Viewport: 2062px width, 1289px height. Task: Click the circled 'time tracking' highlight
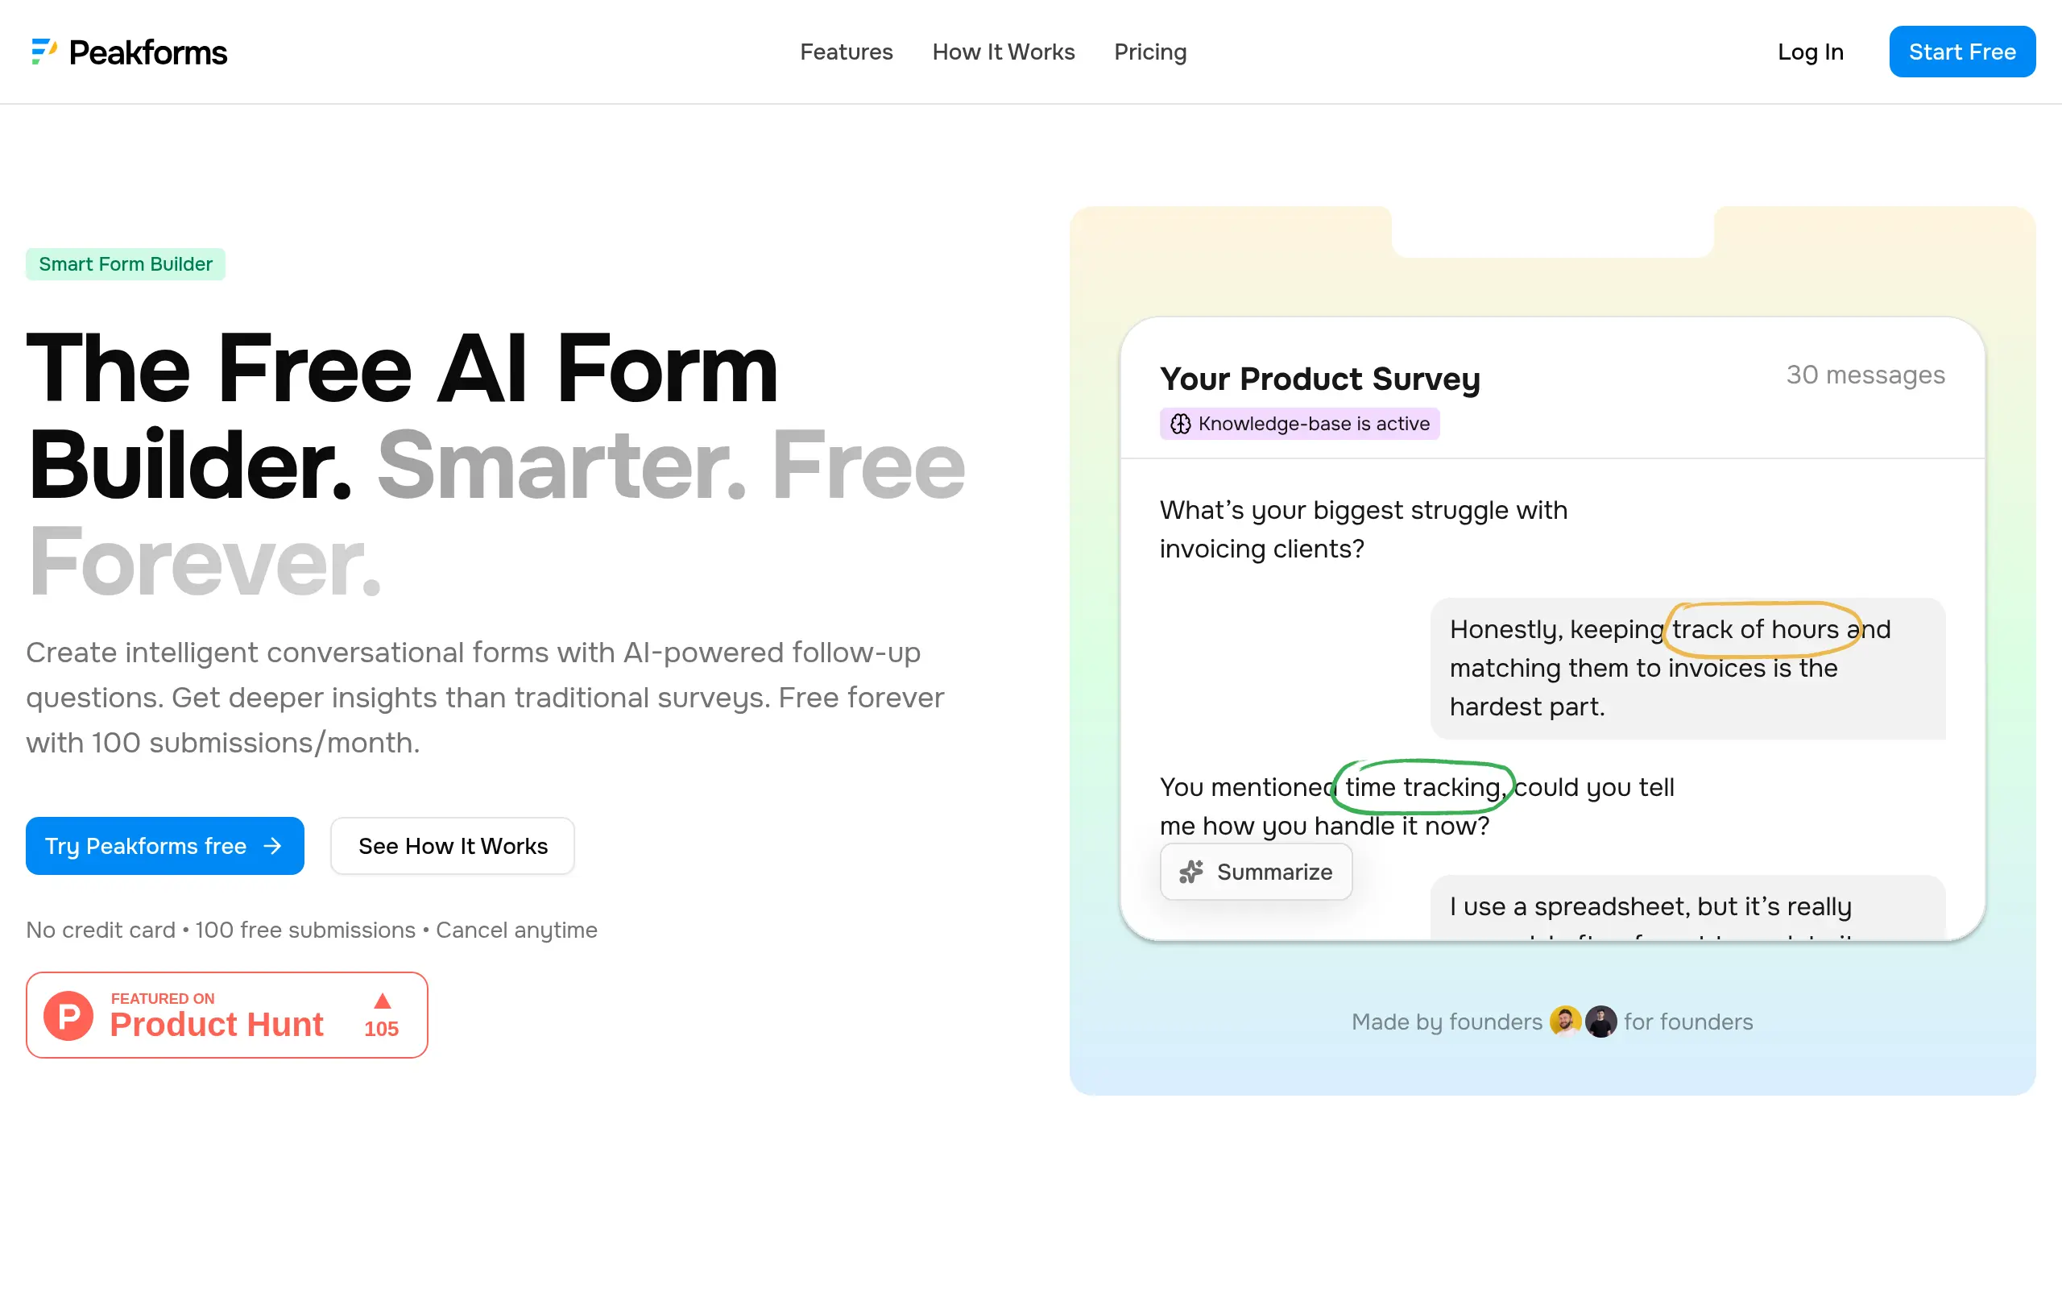coord(1423,786)
